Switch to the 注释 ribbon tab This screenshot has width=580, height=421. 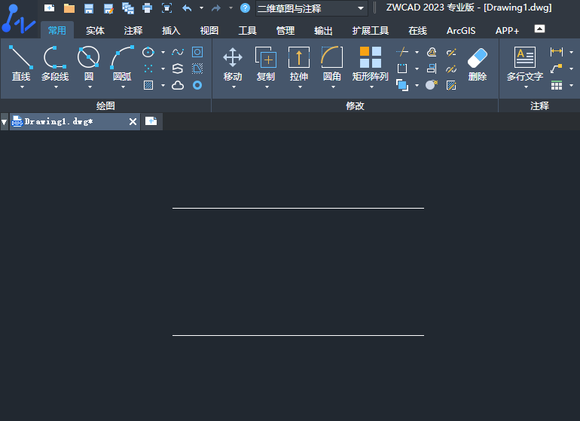133,30
